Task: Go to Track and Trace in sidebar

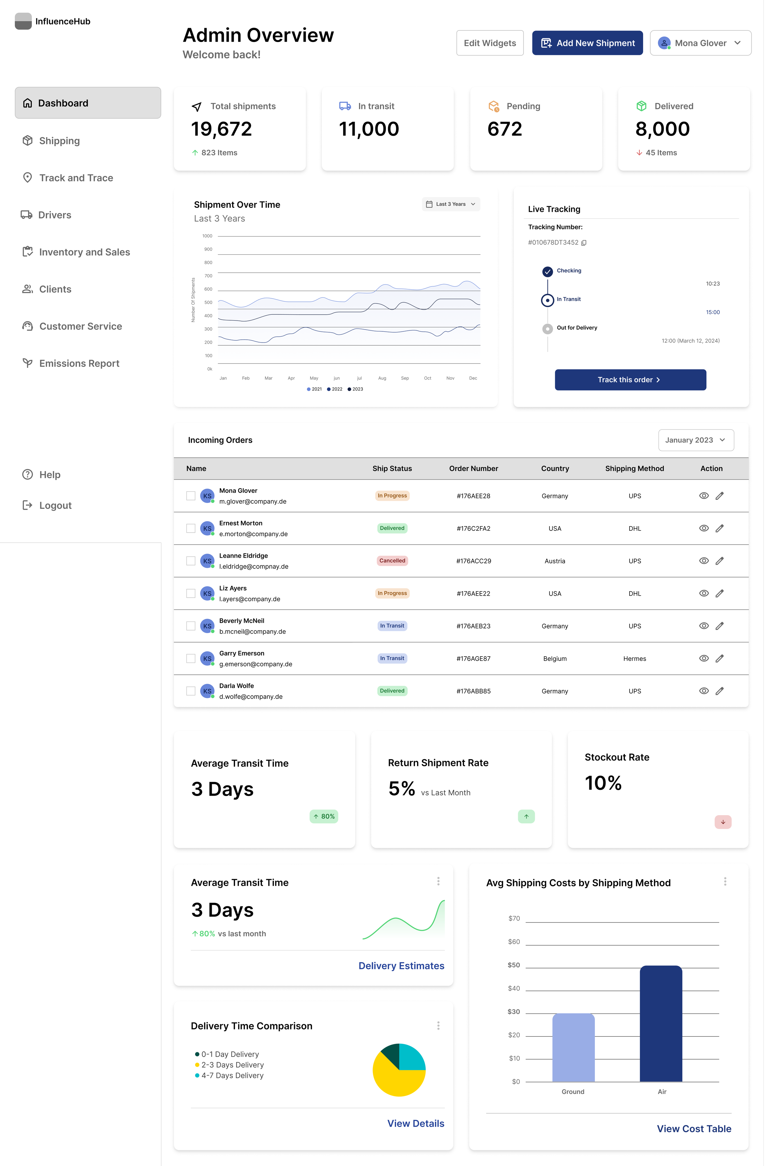Action: (76, 178)
